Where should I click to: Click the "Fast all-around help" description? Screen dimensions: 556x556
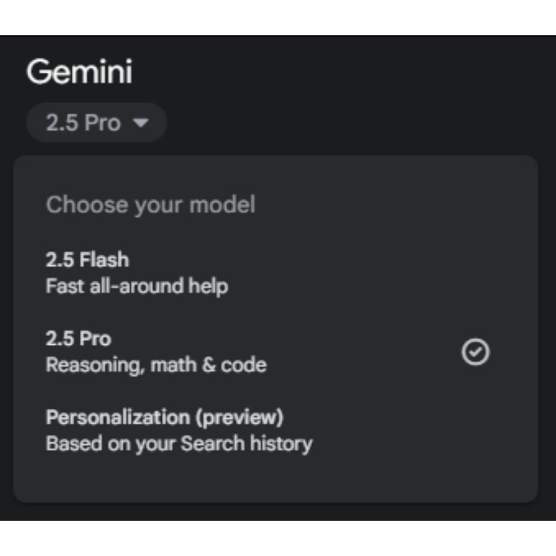[x=136, y=286]
